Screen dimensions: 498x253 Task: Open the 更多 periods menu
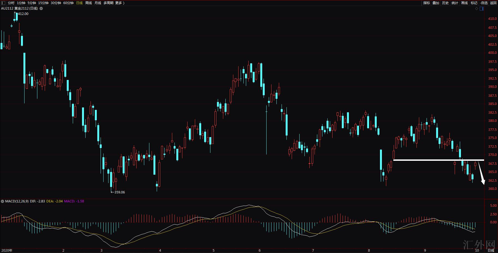120,3
